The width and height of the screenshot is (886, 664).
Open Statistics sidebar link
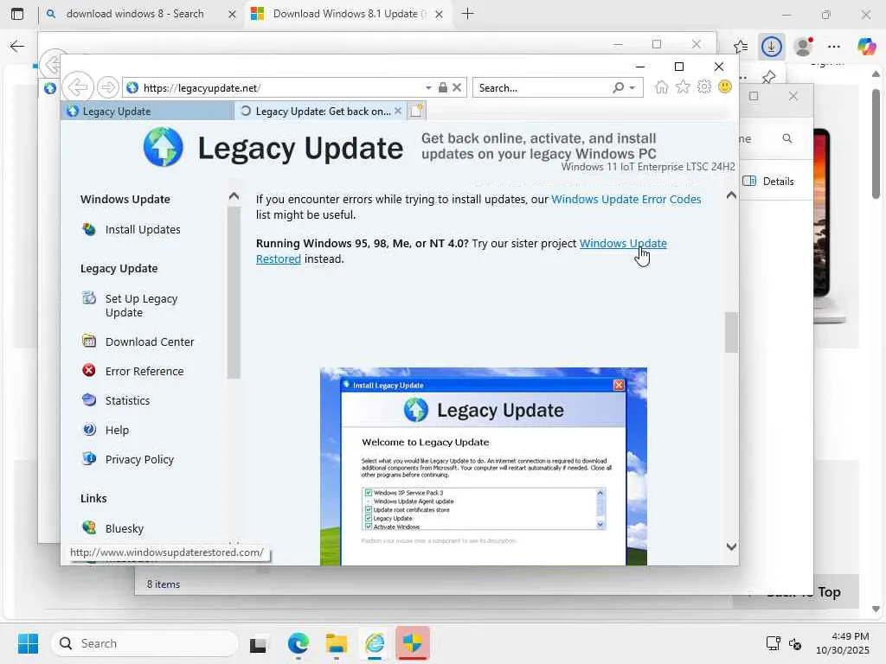pos(127,400)
